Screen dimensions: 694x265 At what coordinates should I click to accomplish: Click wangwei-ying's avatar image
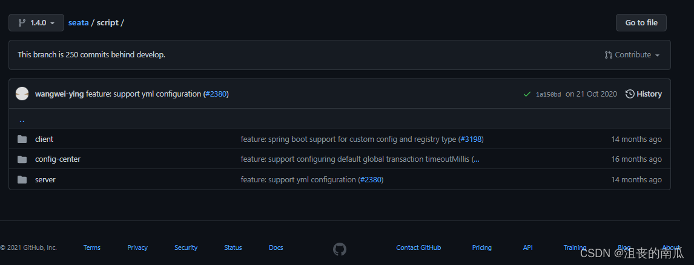click(22, 94)
